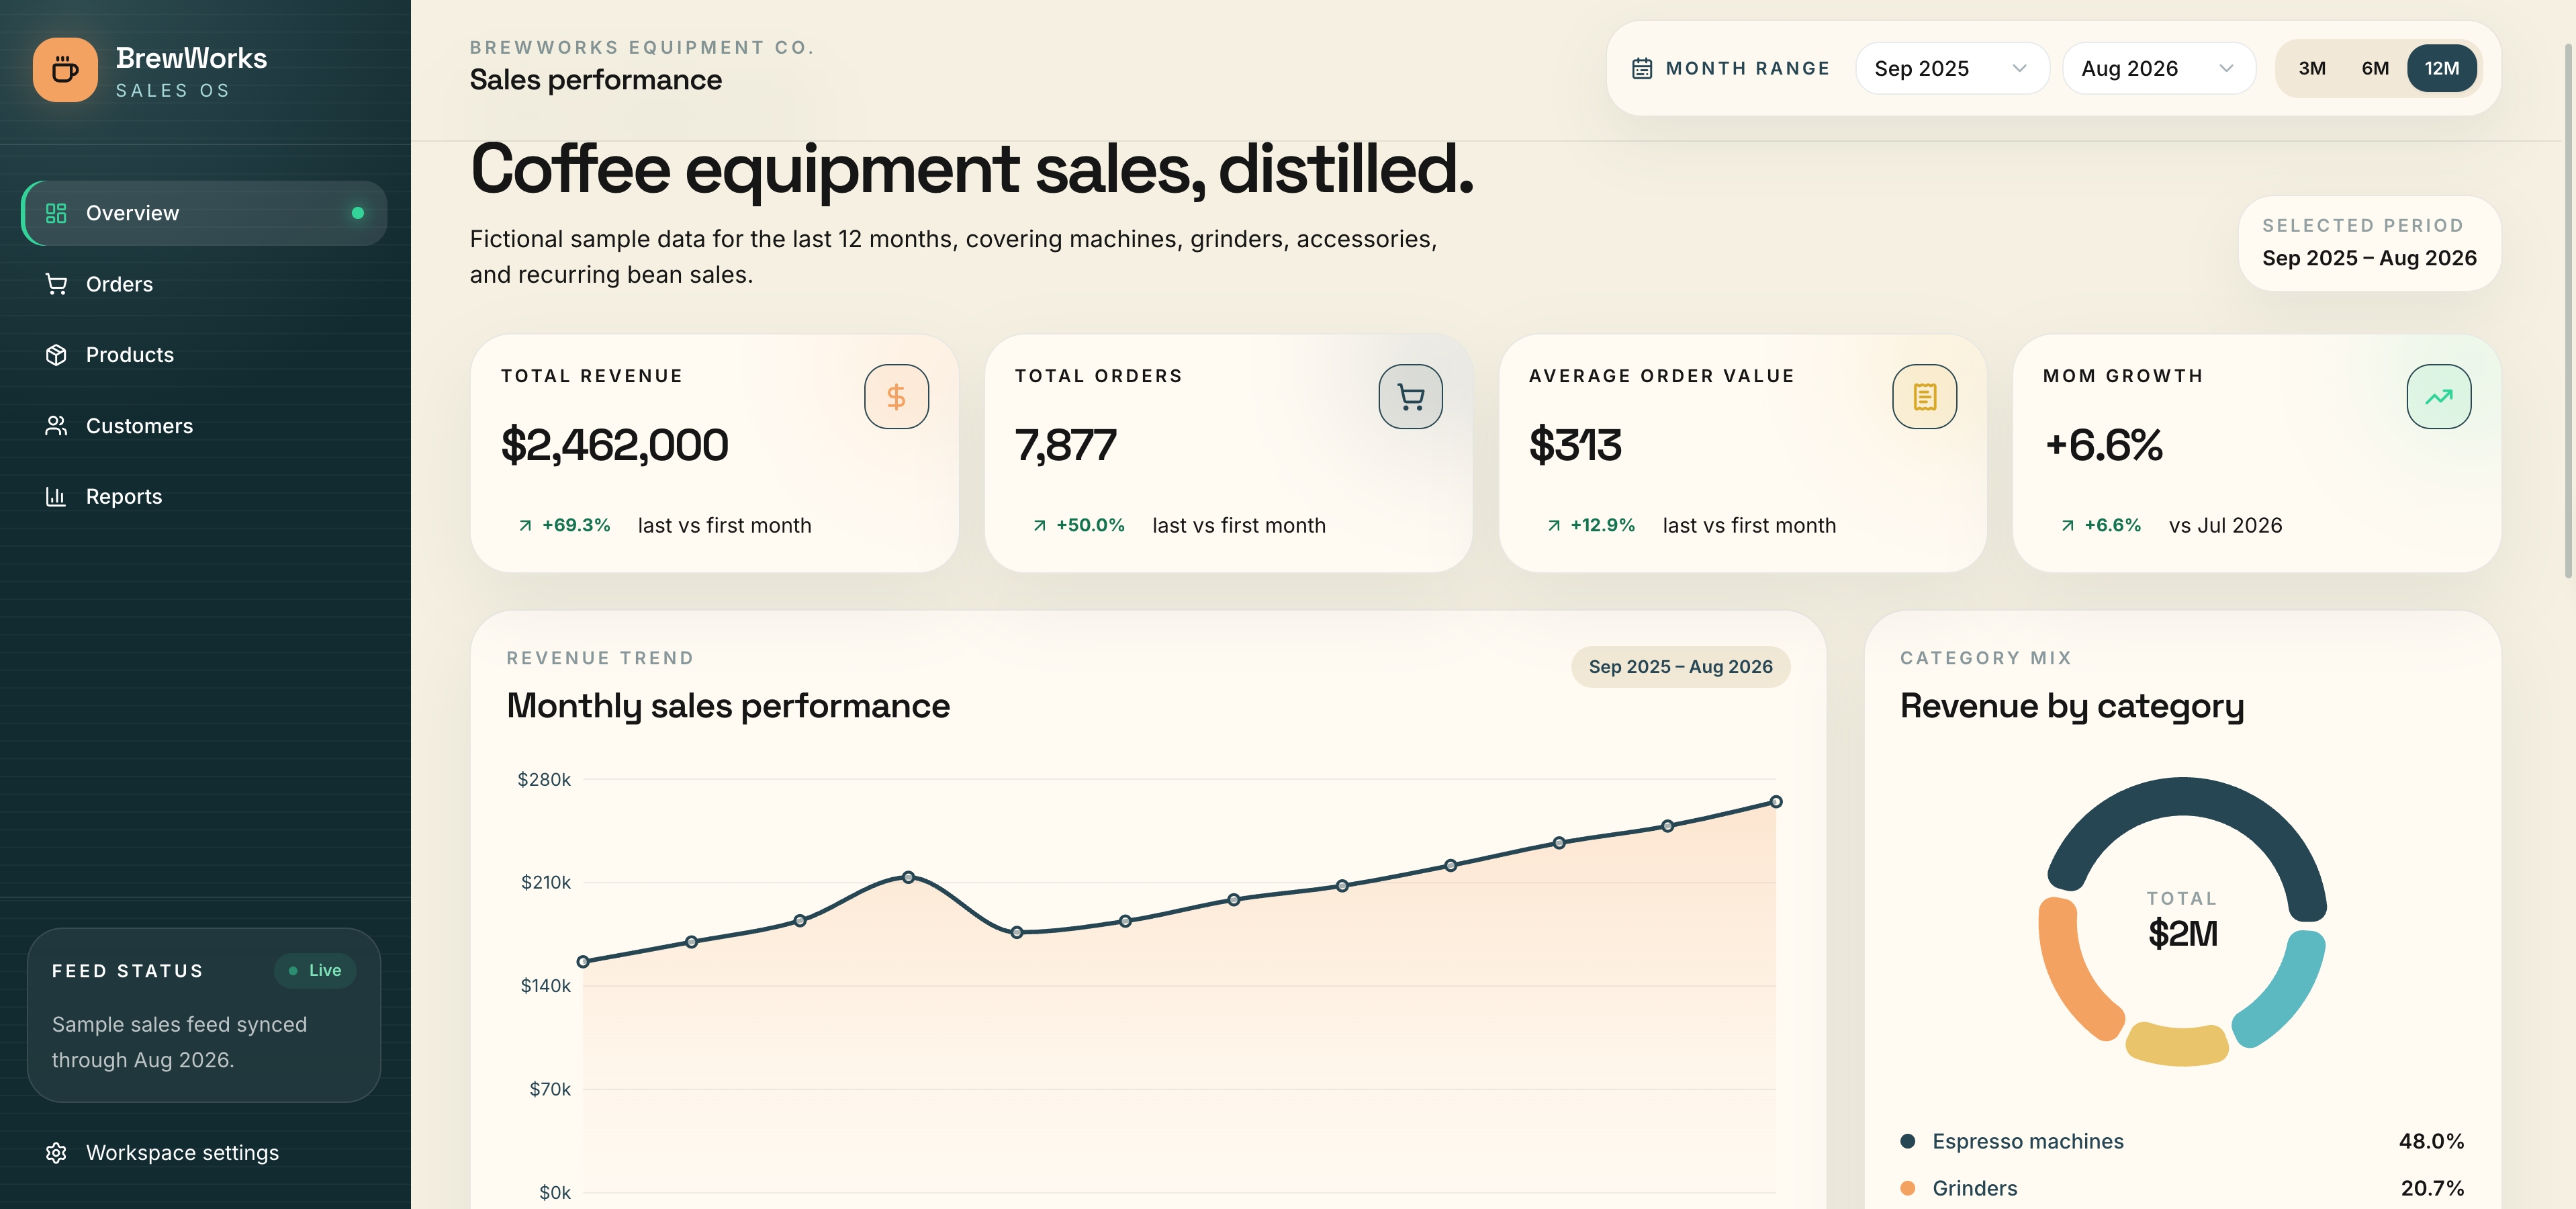Click the BrewWorks brand name

(191, 58)
